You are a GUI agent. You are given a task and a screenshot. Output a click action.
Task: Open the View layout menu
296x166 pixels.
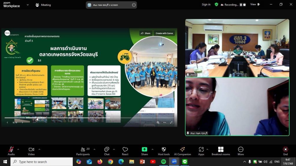click(x=254, y=5)
